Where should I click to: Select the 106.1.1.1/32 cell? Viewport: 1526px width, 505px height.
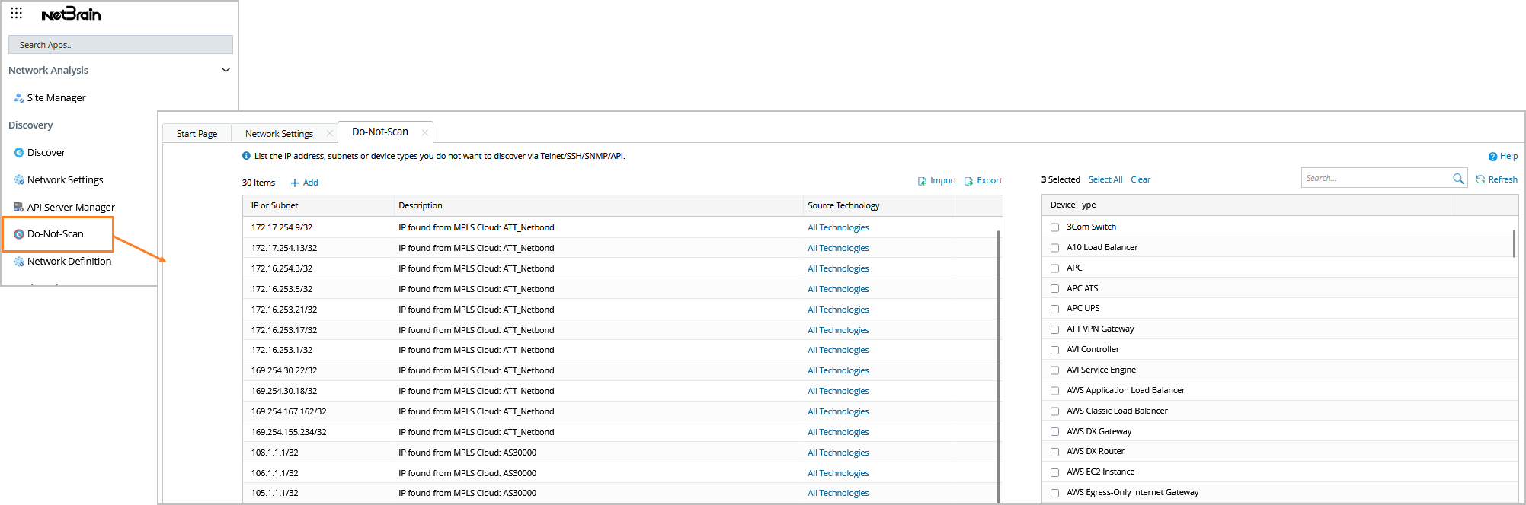[x=275, y=474]
